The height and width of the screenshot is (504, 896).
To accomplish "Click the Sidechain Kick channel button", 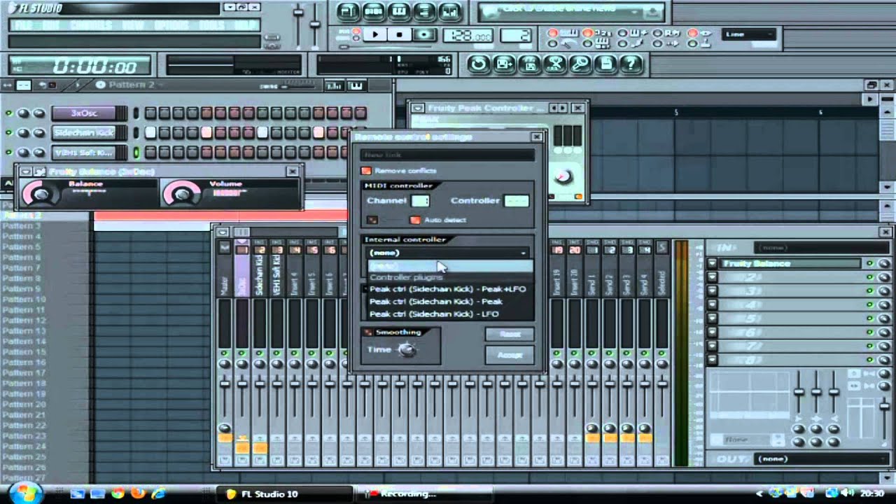I will pyautogui.click(x=83, y=133).
